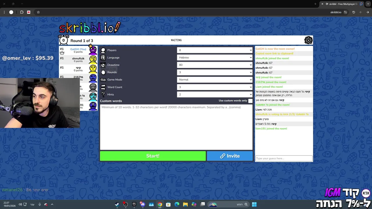Click the Rounds setting icon
The width and height of the screenshot is (372, 209).
click(103, 72)
